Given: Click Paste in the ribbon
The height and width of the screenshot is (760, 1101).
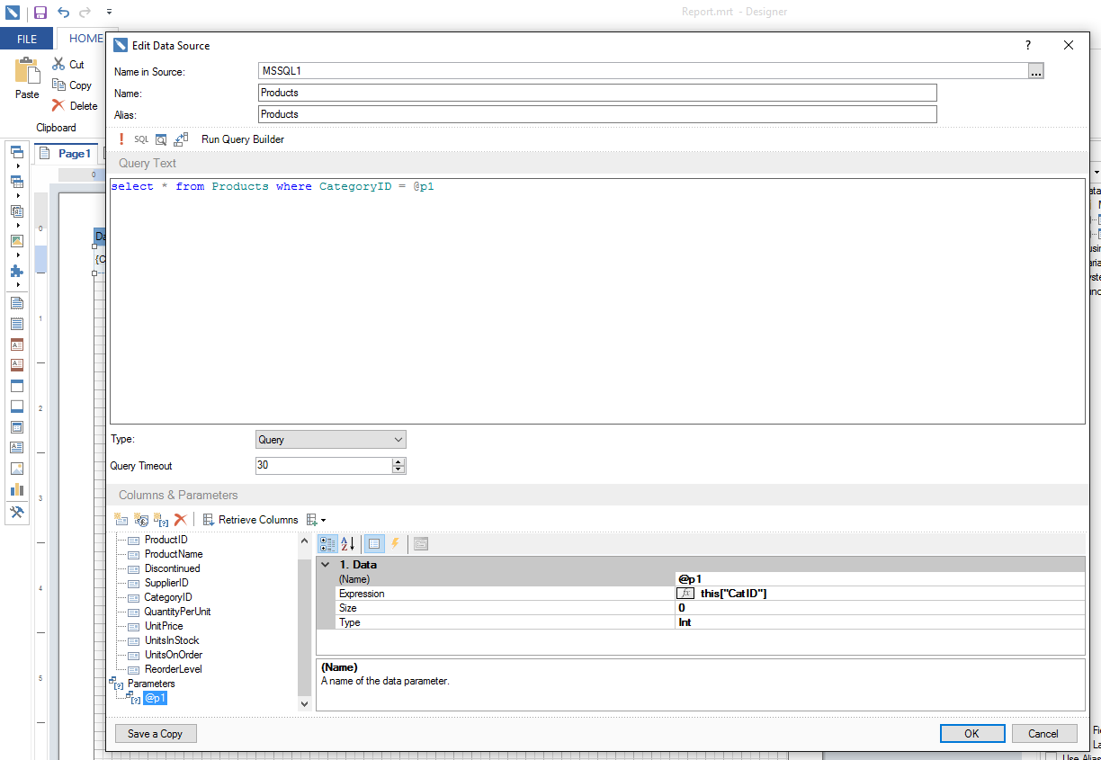Looking at the screenshot, I should (x=28, y=78).
